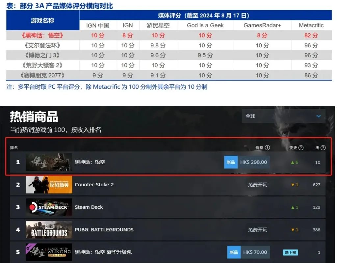Click the help icon next to 周
337x263 pixels.
[x=323, y=148]
